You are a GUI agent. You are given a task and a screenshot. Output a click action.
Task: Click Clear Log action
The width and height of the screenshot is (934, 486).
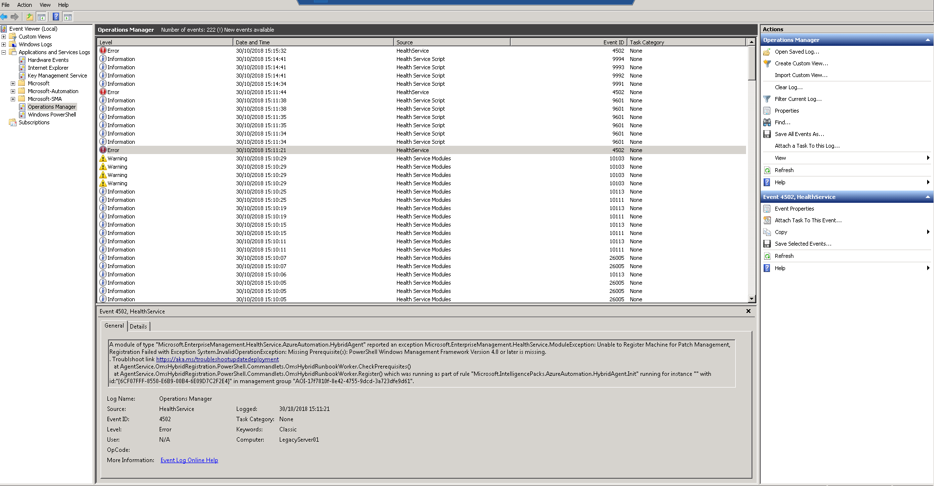click(x=789, y=87)
